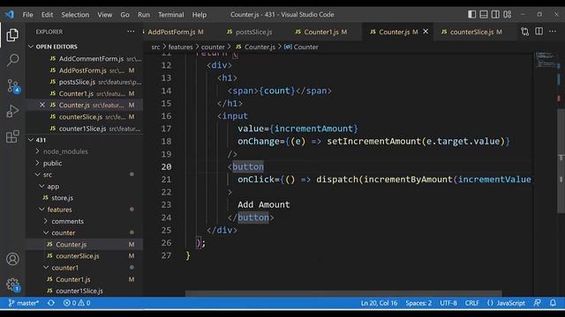Click features segment in breadcrumb
The width and height of the screenshot is (565, 317).
(x=180, y=47)
